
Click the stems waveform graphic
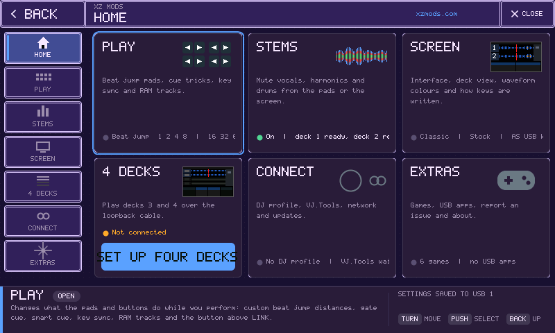361,56
